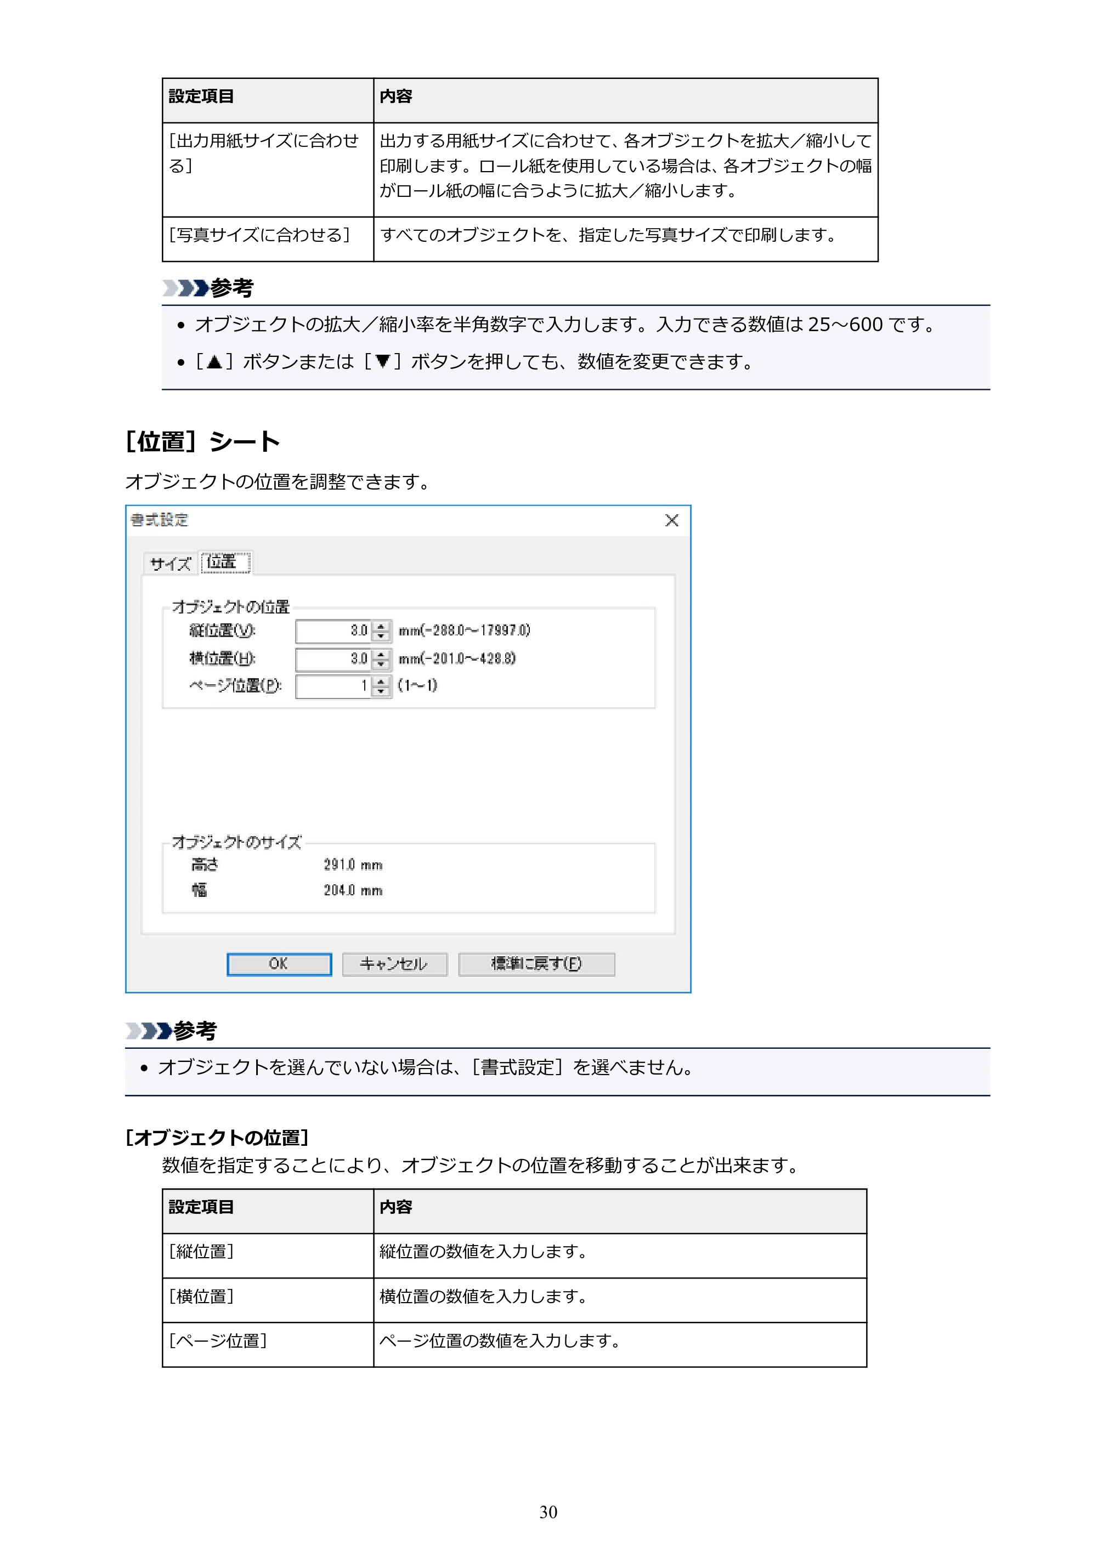The width and height of the screenshot is (1097, 1551).
Task: Decrease ページ位置 value with down arrow
Action: (381, 692)
